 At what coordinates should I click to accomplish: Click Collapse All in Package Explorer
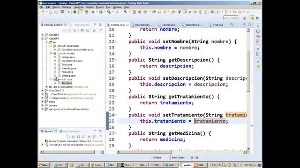82,30
